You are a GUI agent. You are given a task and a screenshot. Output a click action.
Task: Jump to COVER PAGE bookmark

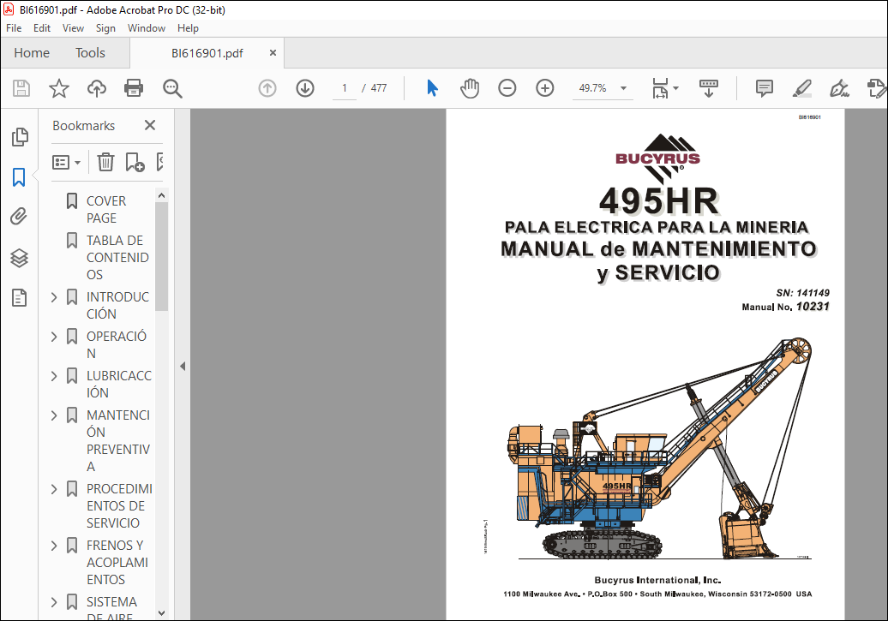(x=106, y=210)
